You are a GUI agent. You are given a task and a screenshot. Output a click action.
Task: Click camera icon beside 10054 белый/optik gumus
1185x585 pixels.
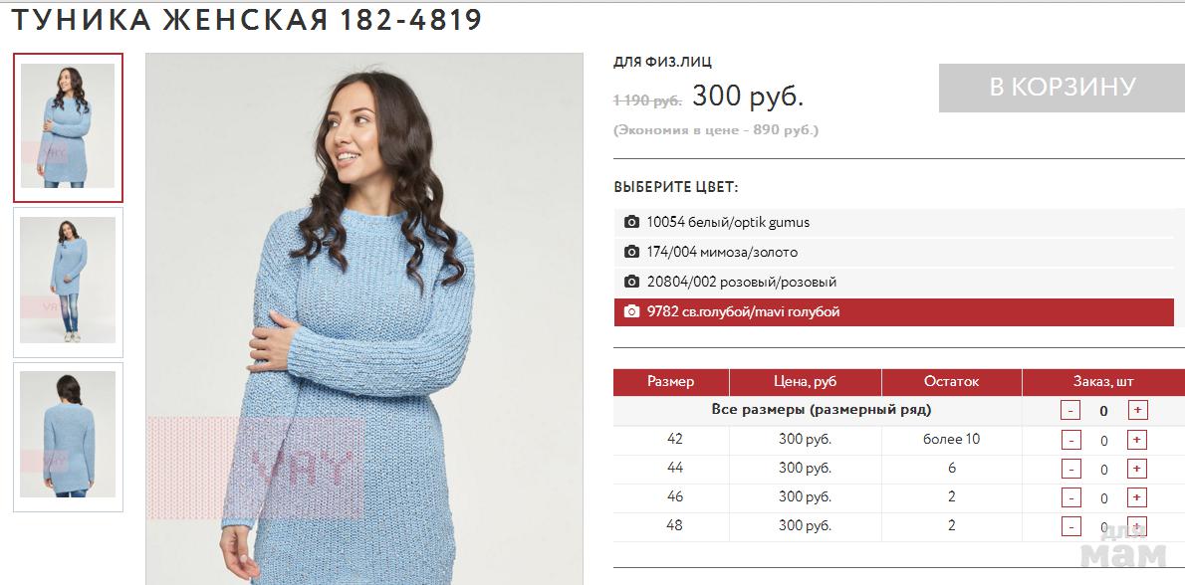tap(631, 222)
